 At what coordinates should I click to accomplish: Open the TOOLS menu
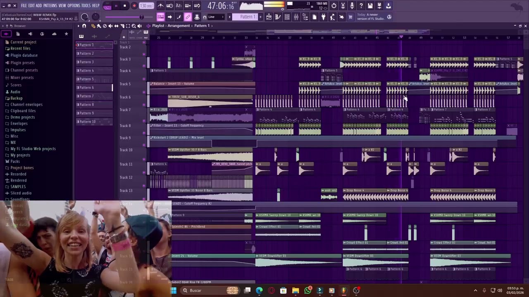click(x=86, y=6)
